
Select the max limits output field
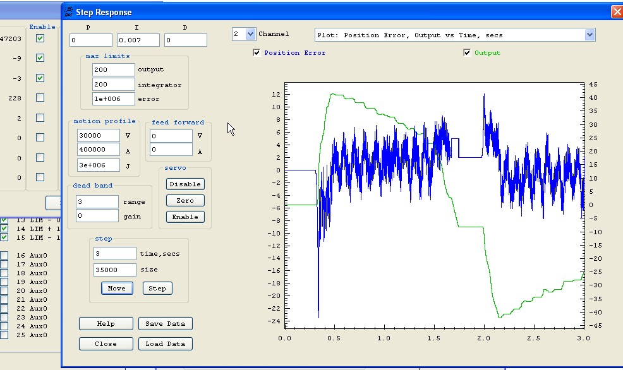point(114,69)
